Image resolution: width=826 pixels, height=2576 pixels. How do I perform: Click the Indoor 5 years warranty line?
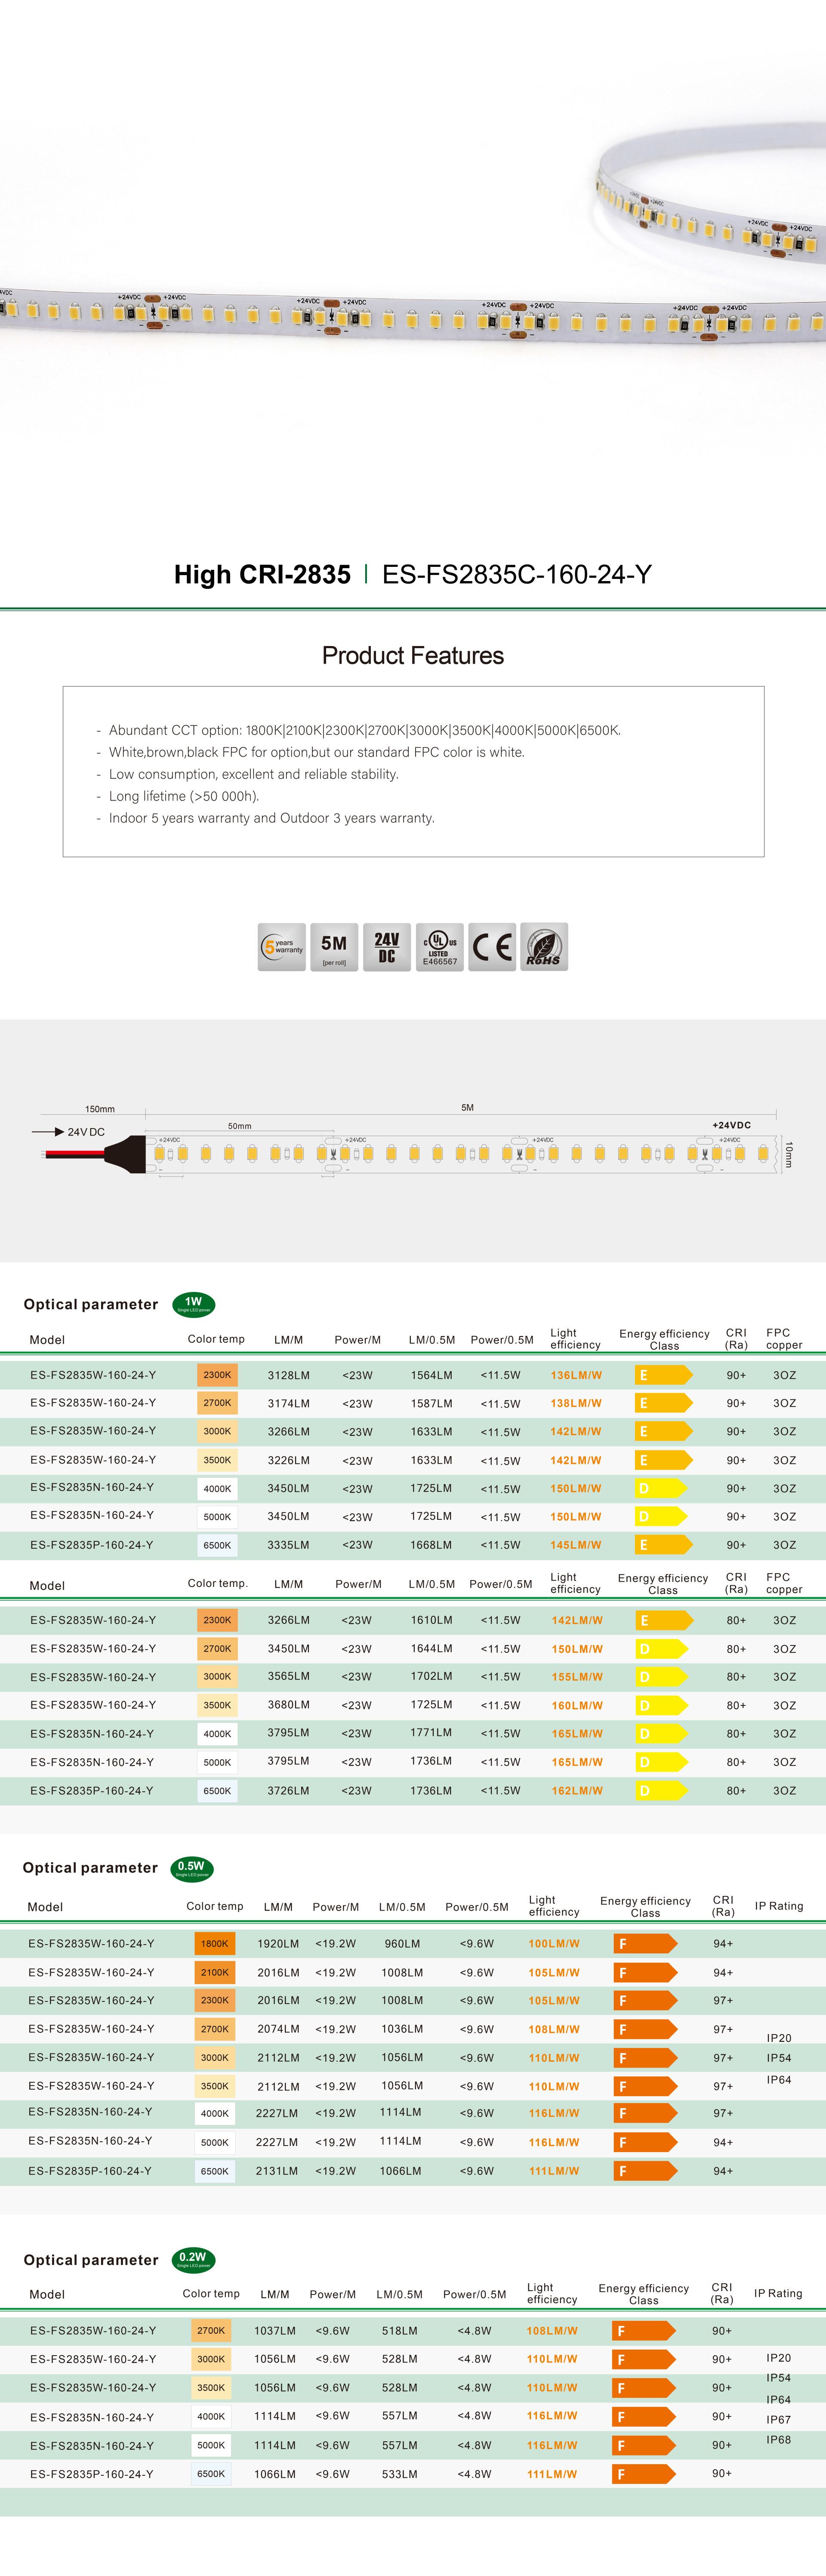(x=271, y=818)
